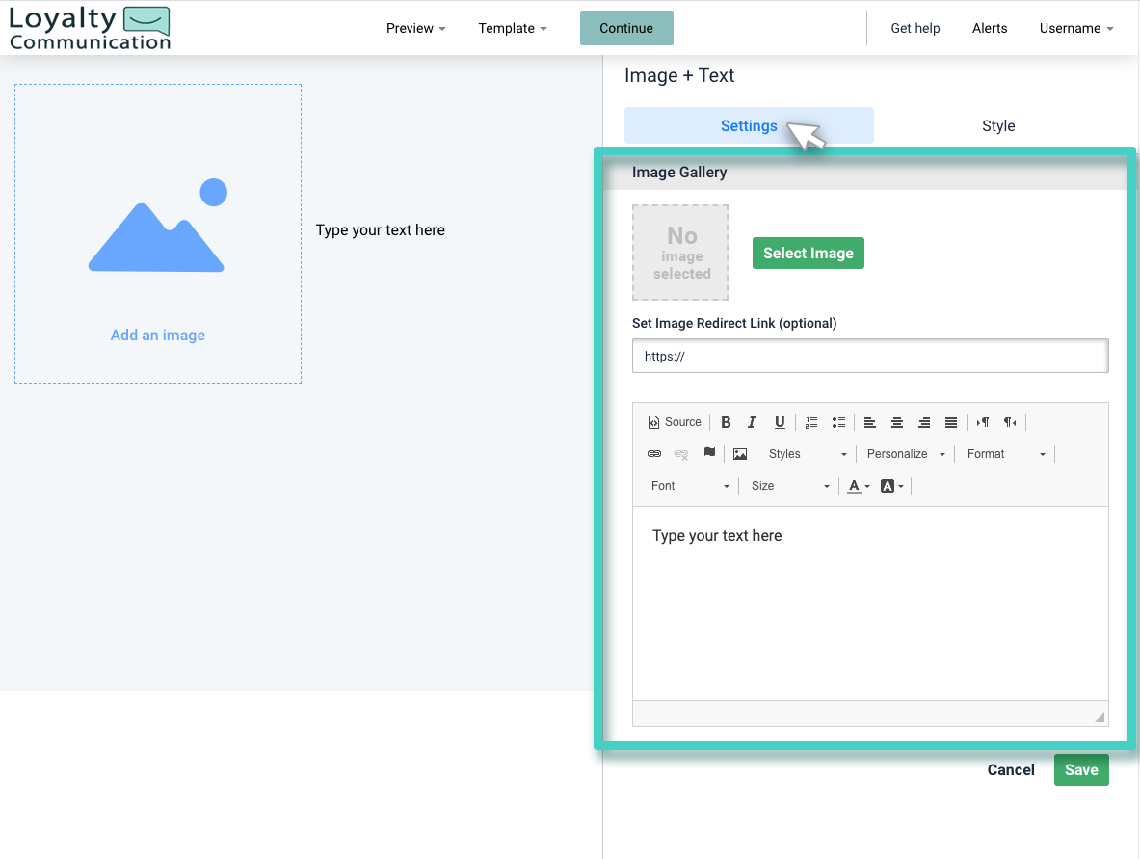Open the Styles dropdown

coord(807,453)
